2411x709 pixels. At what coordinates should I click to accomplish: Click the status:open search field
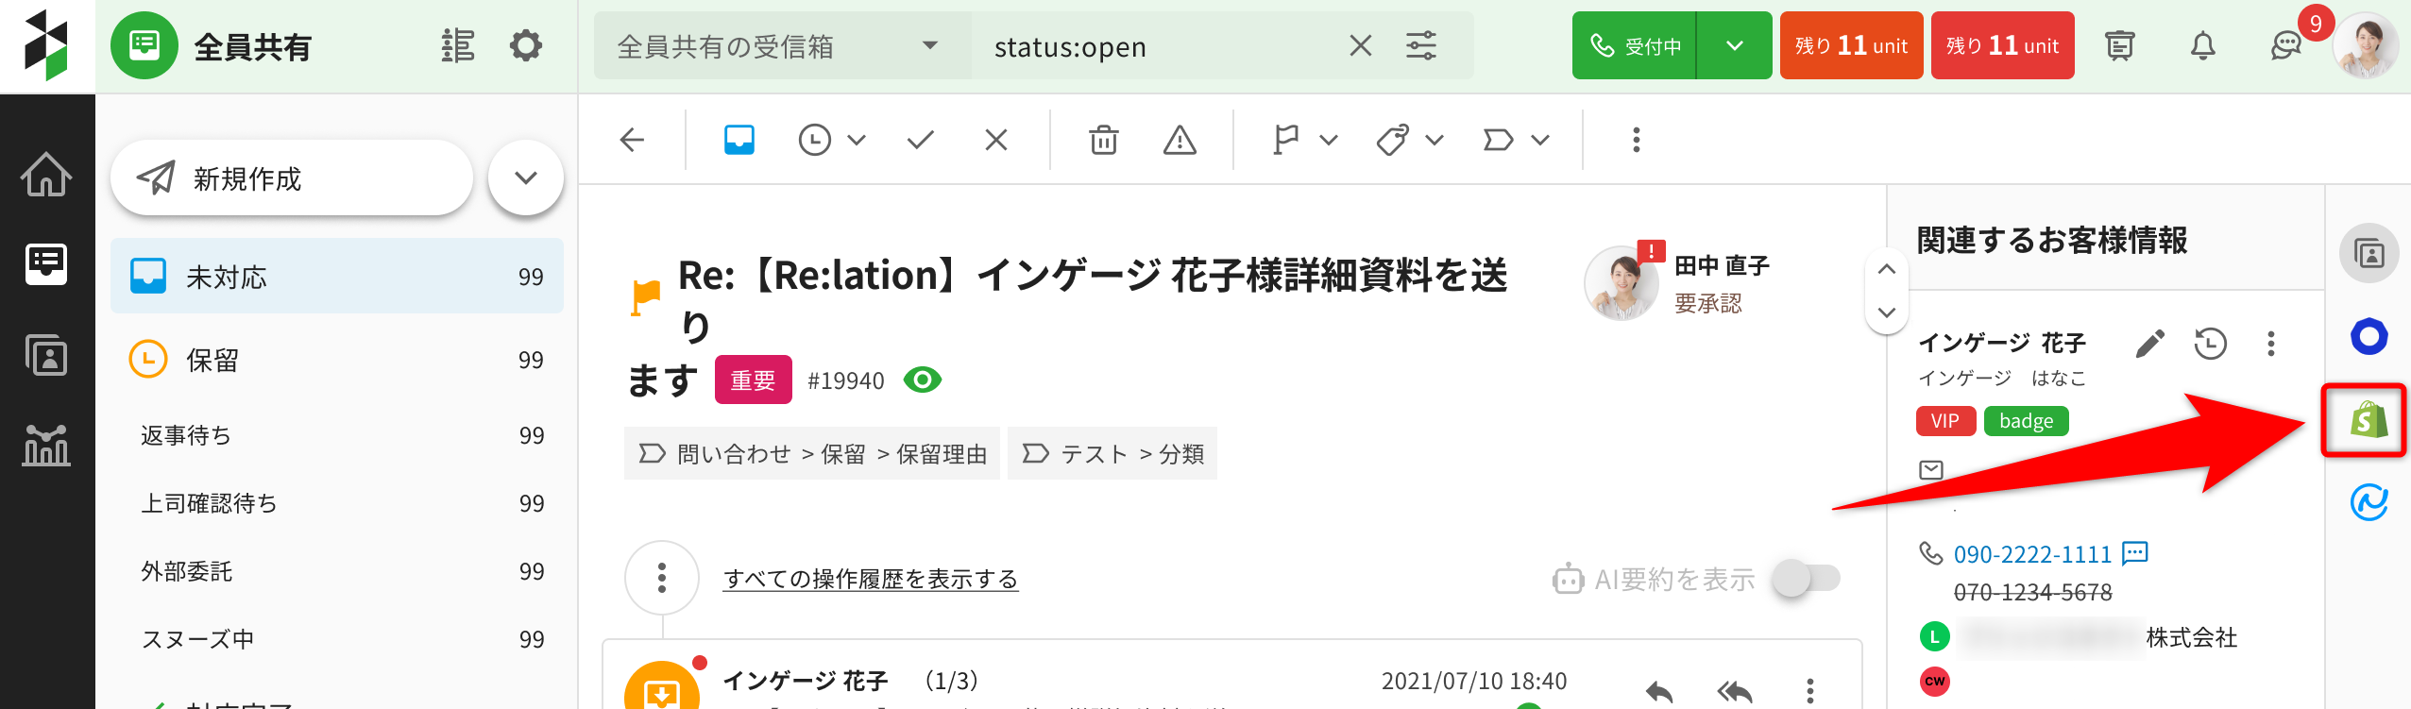(x=1160, y=46)
